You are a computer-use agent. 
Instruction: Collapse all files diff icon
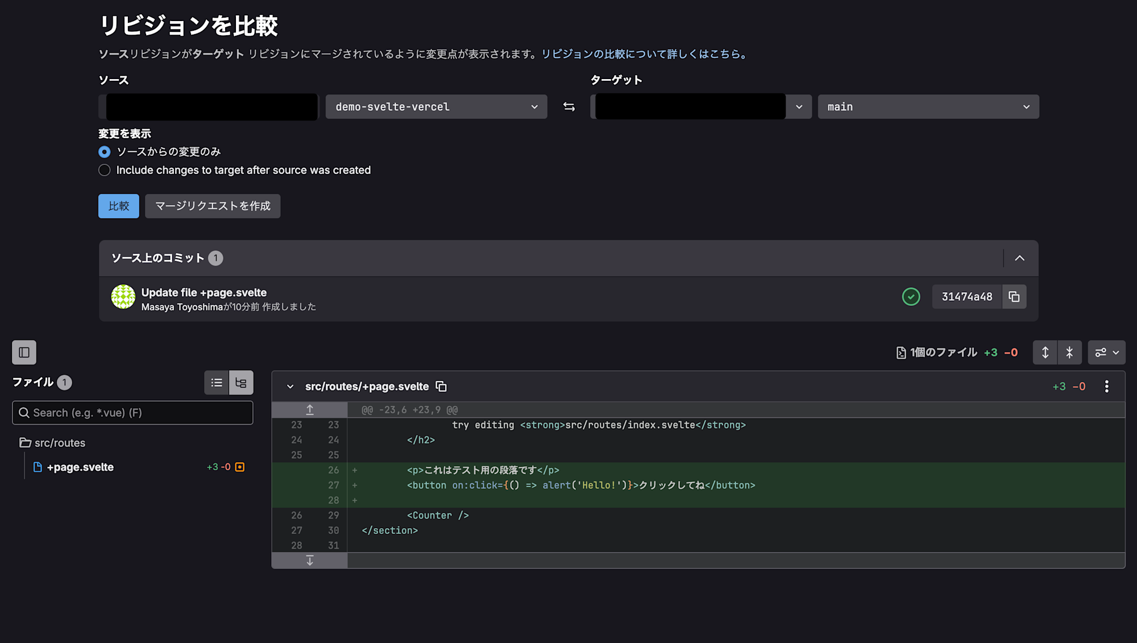coord(1069,352)
